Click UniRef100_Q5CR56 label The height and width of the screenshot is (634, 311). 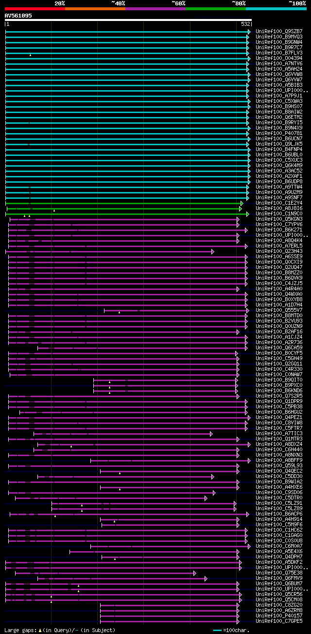click(x=278, y=594)
